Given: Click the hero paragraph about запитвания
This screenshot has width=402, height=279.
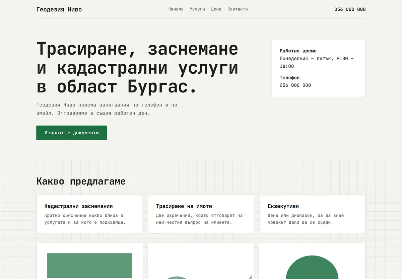Looking at the screenshot, I should coord(107,109).
